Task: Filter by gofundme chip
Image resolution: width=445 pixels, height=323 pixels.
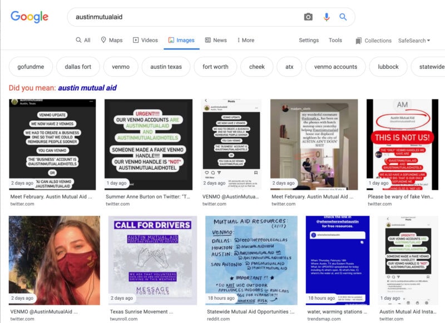Action: coord(31,67)
